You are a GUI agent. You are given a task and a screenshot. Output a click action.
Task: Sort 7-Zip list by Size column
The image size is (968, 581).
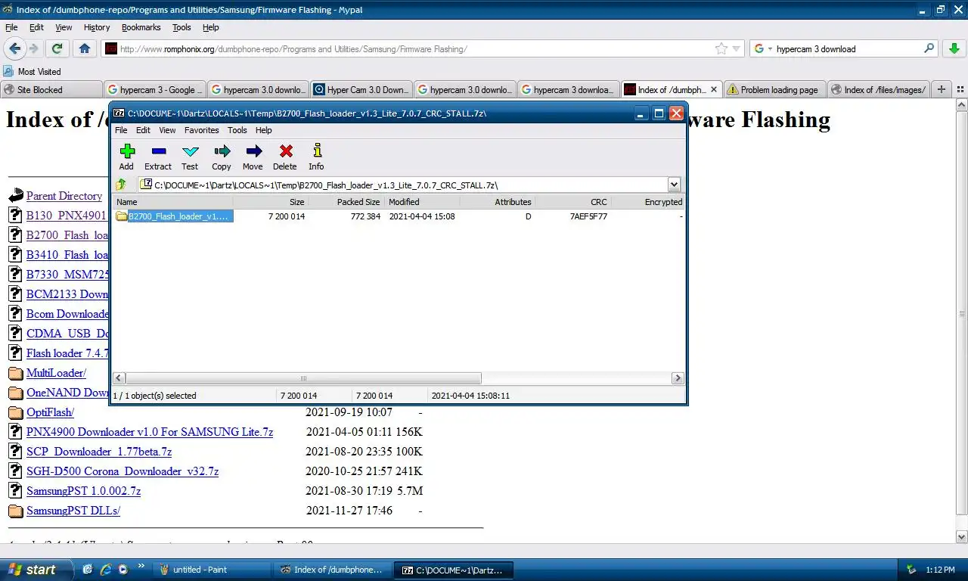pyautogui.click(x=271, y=202)
